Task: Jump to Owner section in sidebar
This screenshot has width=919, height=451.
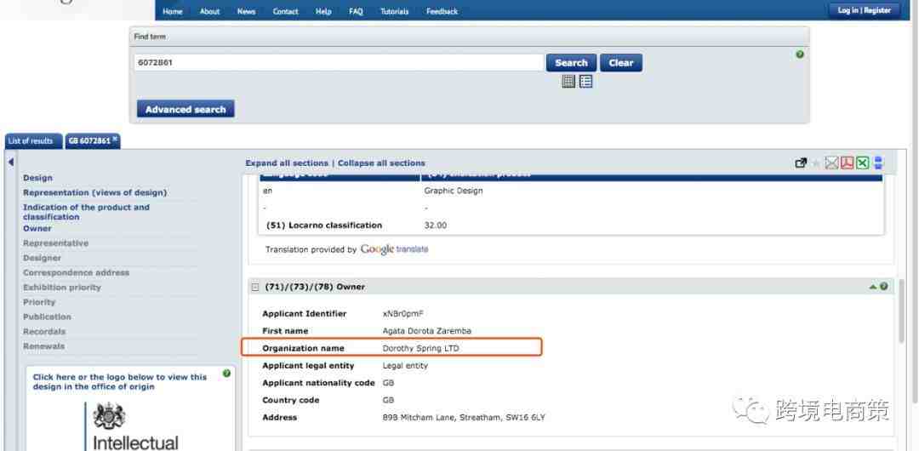Action: 37,228
